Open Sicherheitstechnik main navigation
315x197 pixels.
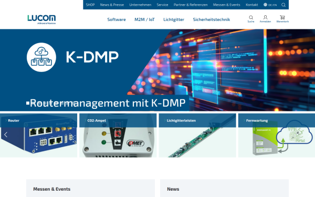(x=212, y=19)
